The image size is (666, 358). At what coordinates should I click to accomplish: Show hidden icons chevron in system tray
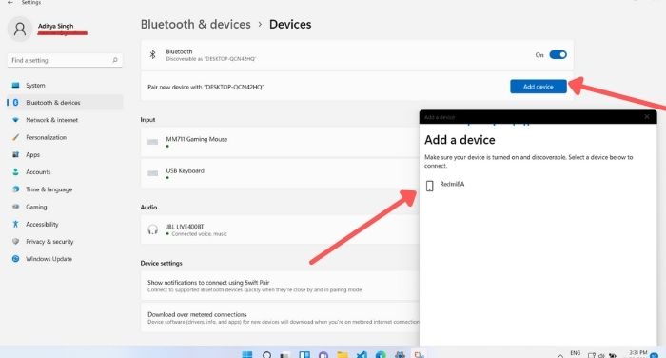pos(560,355)
